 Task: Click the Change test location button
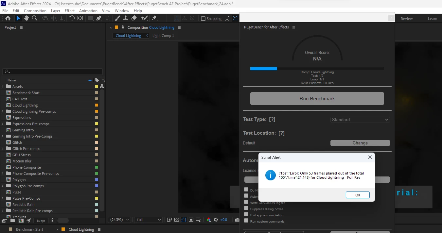pos(360,143)
